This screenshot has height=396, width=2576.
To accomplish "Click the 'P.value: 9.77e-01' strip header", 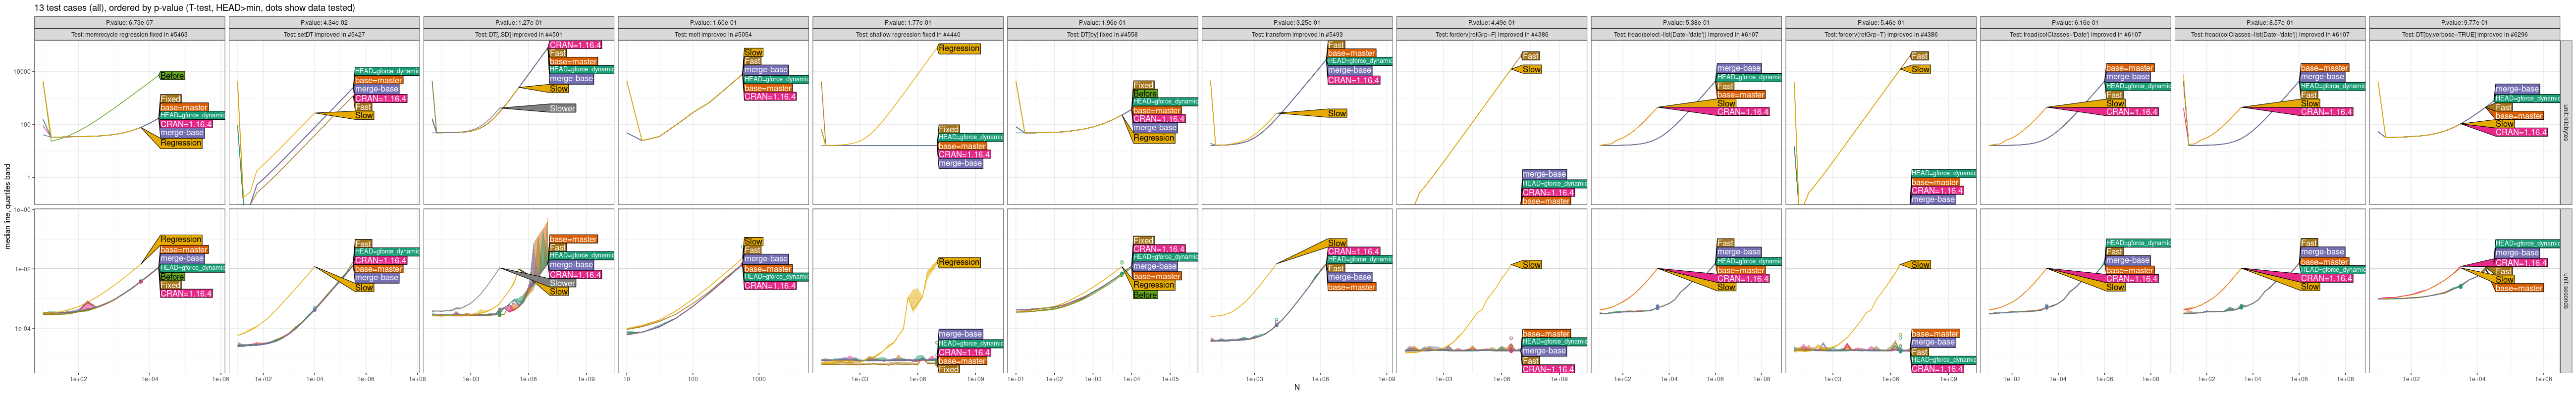I will 2464,22.
